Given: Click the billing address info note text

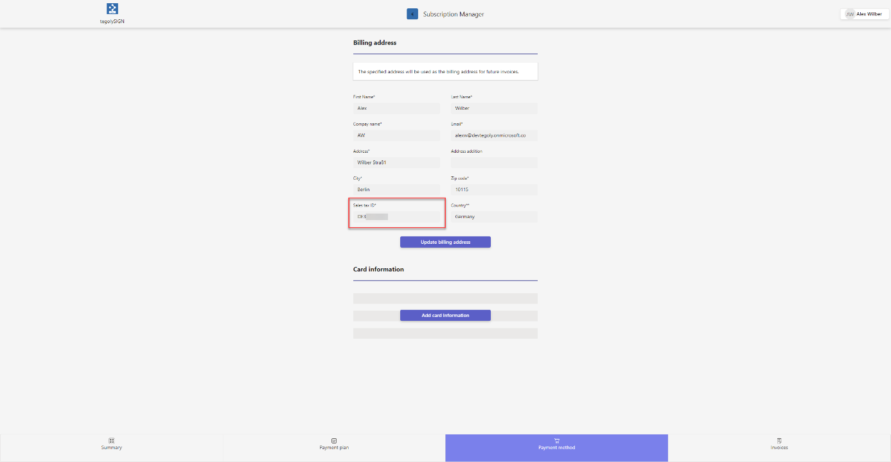Looking at the screenshot, I should click(x=438, y=72).
